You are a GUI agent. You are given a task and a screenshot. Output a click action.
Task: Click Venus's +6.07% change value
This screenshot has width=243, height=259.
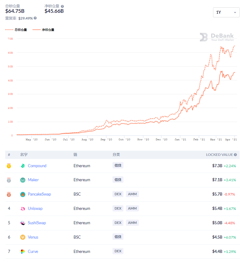(x=230, y=237)
